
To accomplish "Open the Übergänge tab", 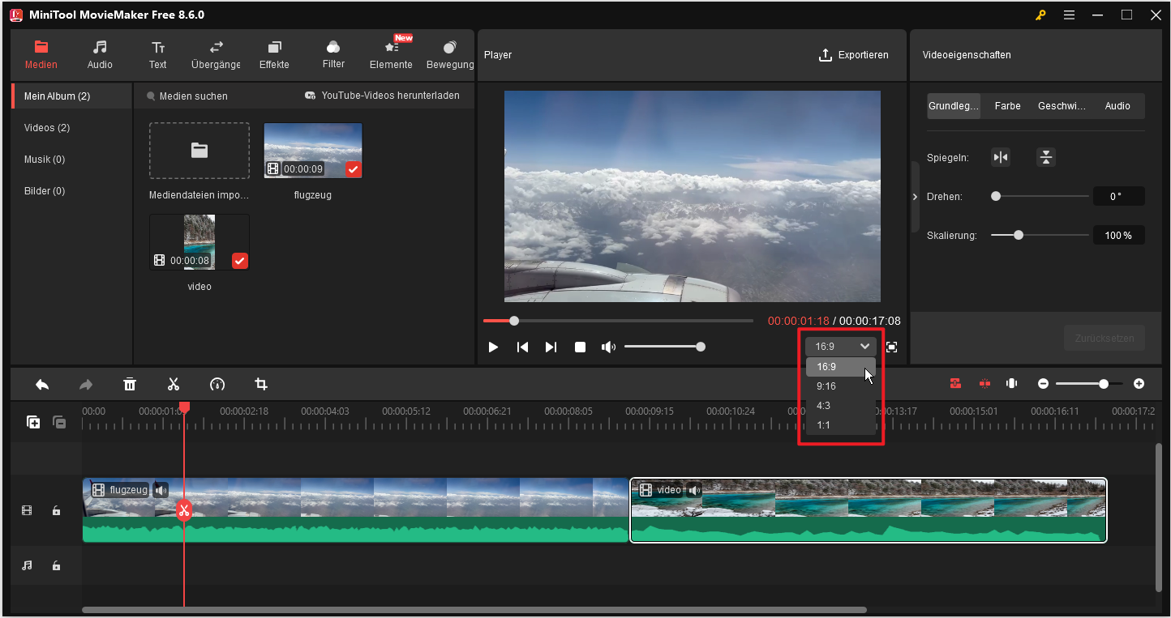I will click(216, 55).
